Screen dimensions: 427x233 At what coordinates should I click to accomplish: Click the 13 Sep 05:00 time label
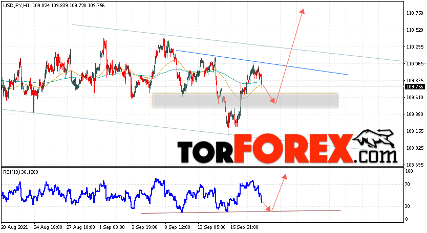211,227
